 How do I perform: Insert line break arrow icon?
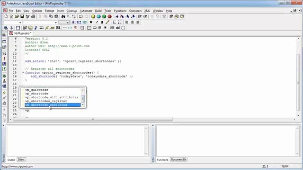click(x=70, y=28)
